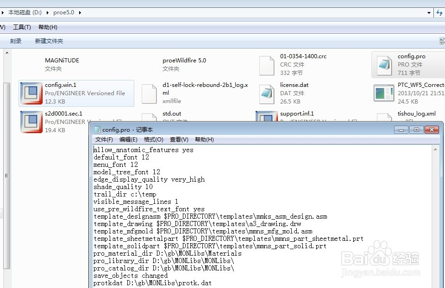This screenshot has height=288, width=445.
Task: Click the pro_library_dir line
Action: pos(164,261)
